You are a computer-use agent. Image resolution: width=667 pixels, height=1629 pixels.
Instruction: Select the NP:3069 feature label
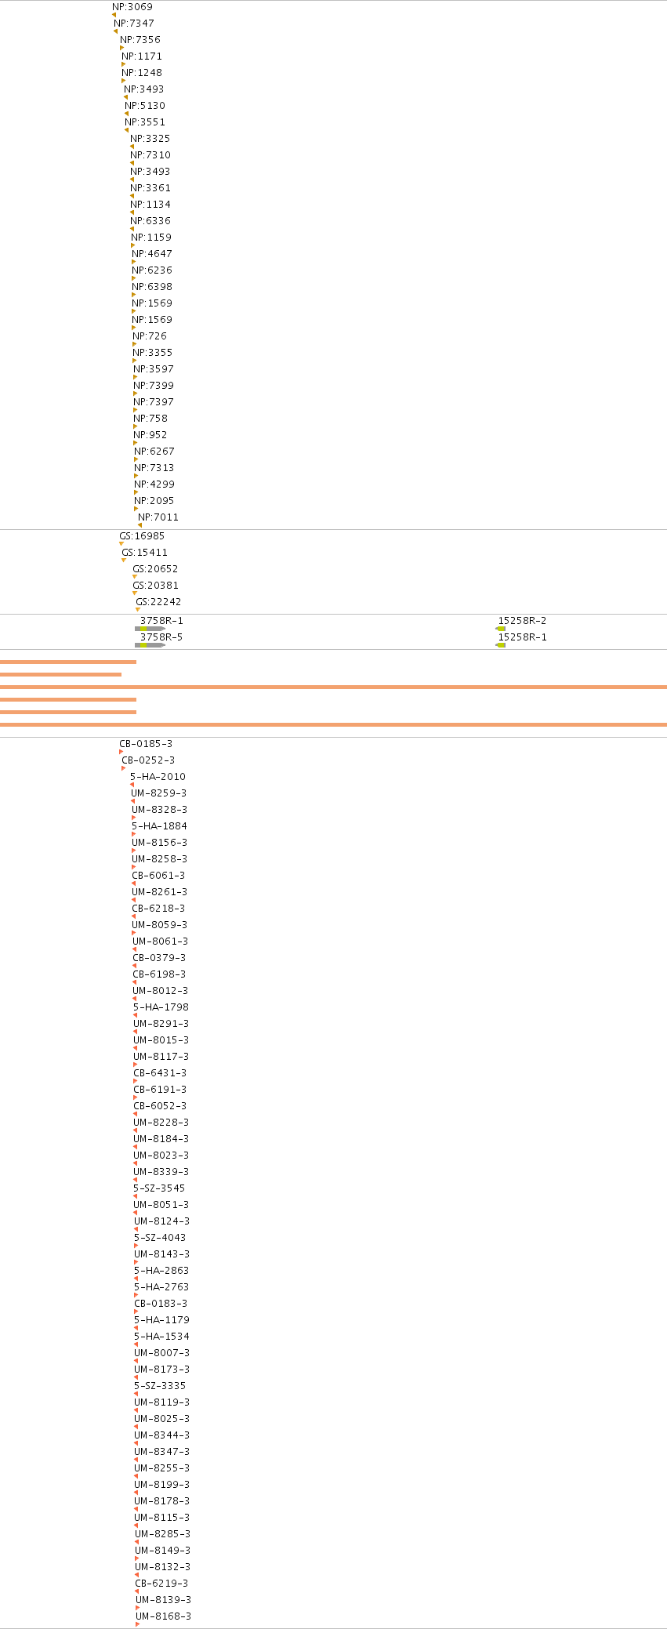(x=132, y=7)
